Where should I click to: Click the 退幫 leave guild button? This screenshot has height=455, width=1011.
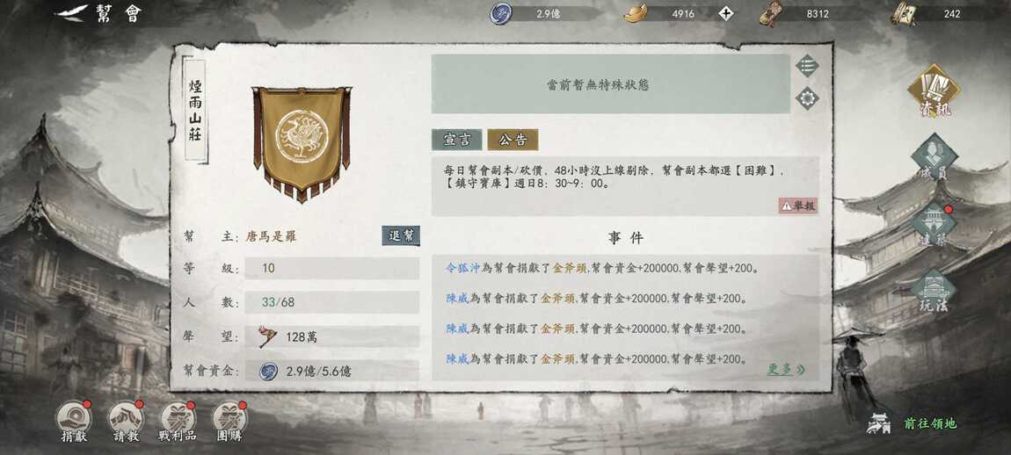(401, 236)
